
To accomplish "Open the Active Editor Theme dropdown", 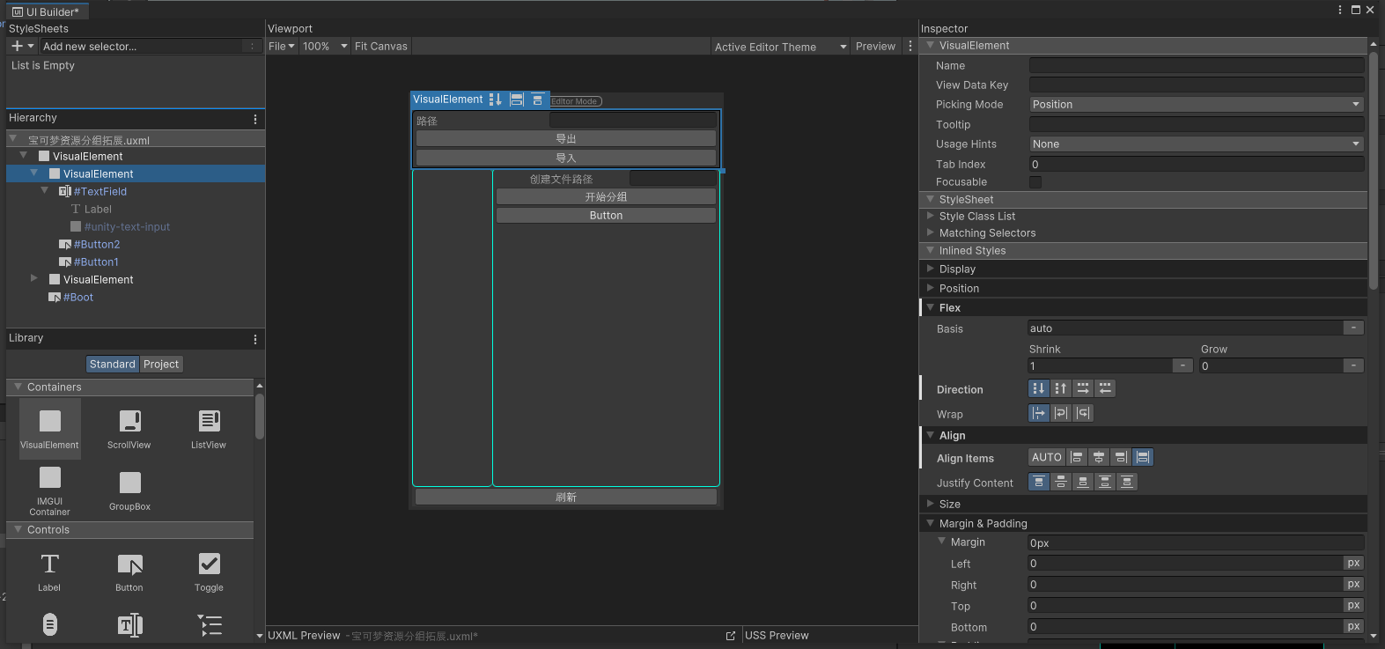I will pyautogui.click(x=780, y=47).
